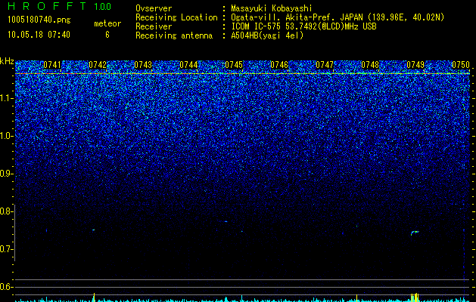Select the filename 1005180740.png
476x302 pixels.
pyautogui.click(x=39, y=20)
